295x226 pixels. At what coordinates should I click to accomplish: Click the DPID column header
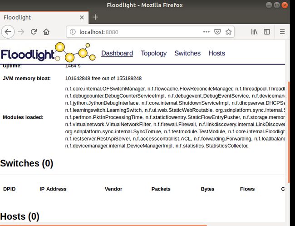[x=10, y=189]
